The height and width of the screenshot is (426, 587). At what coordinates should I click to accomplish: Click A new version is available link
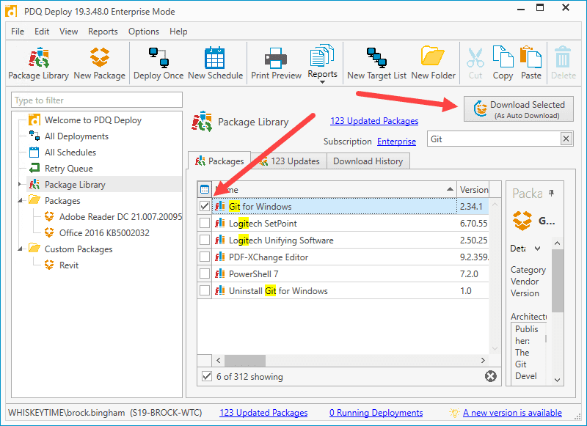coord(512,413)
